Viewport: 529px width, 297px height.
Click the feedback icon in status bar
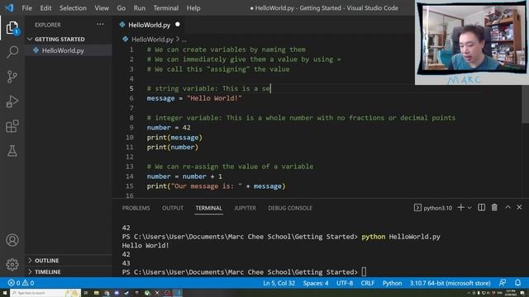503,283
